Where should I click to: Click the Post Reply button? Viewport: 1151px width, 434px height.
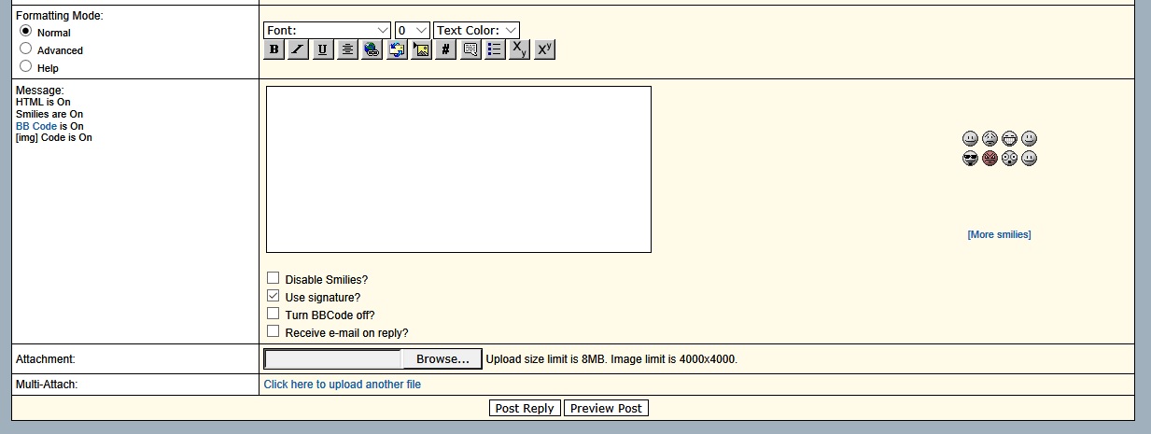tap(525, 409)
